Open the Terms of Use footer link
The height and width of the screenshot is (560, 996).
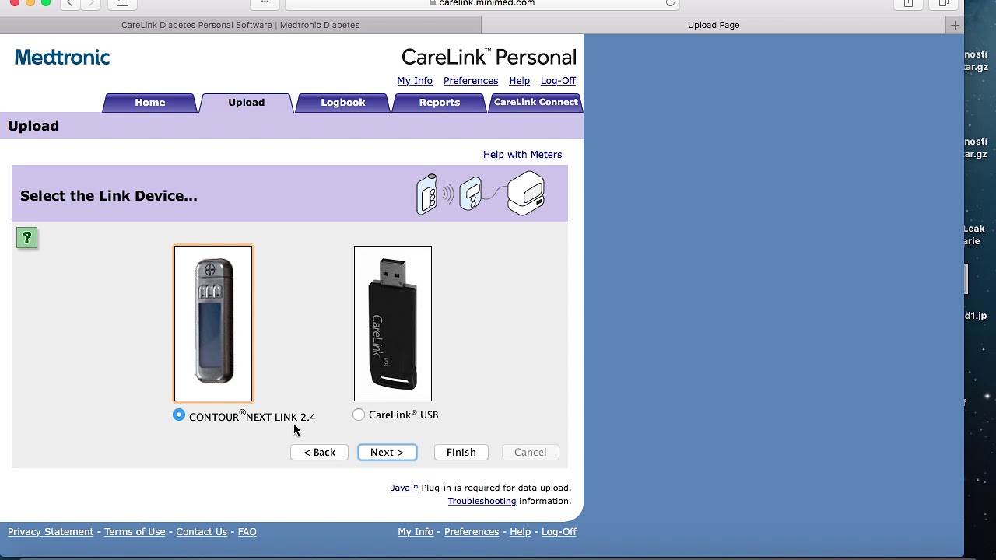[135, 532]
